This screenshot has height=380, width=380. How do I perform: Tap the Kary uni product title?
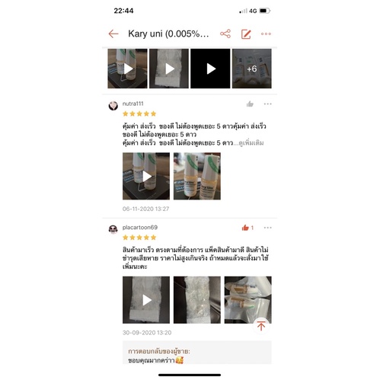(x=168, y=34)
